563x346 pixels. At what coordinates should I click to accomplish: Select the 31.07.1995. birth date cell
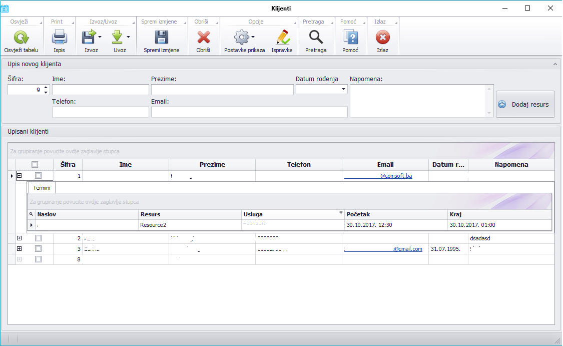[x=448, y=249]
